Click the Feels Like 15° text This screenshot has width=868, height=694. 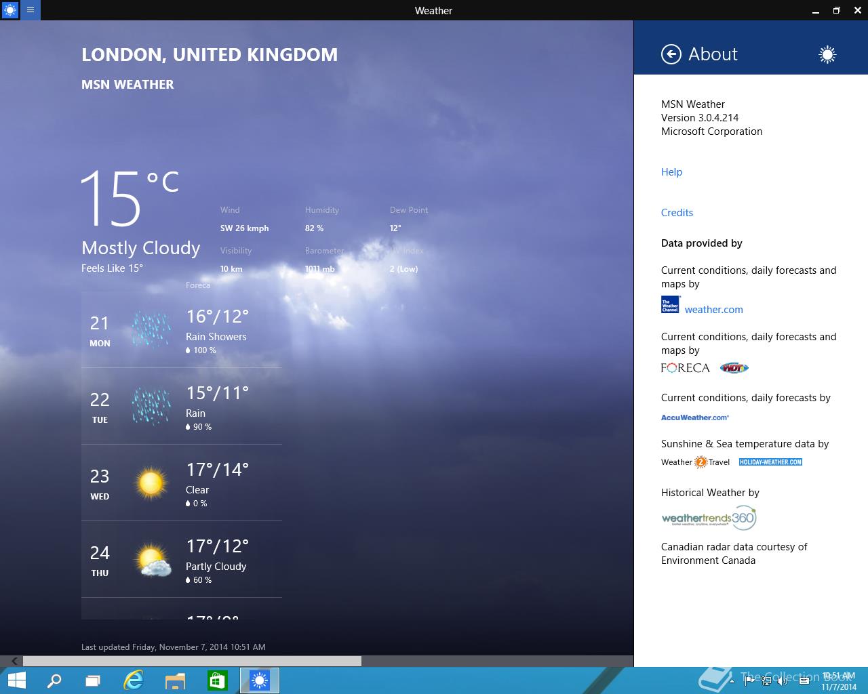click(x=112, y=268)
